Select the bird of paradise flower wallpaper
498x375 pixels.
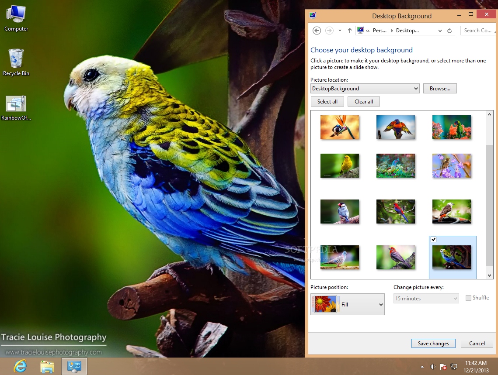[x=340, y=127]
